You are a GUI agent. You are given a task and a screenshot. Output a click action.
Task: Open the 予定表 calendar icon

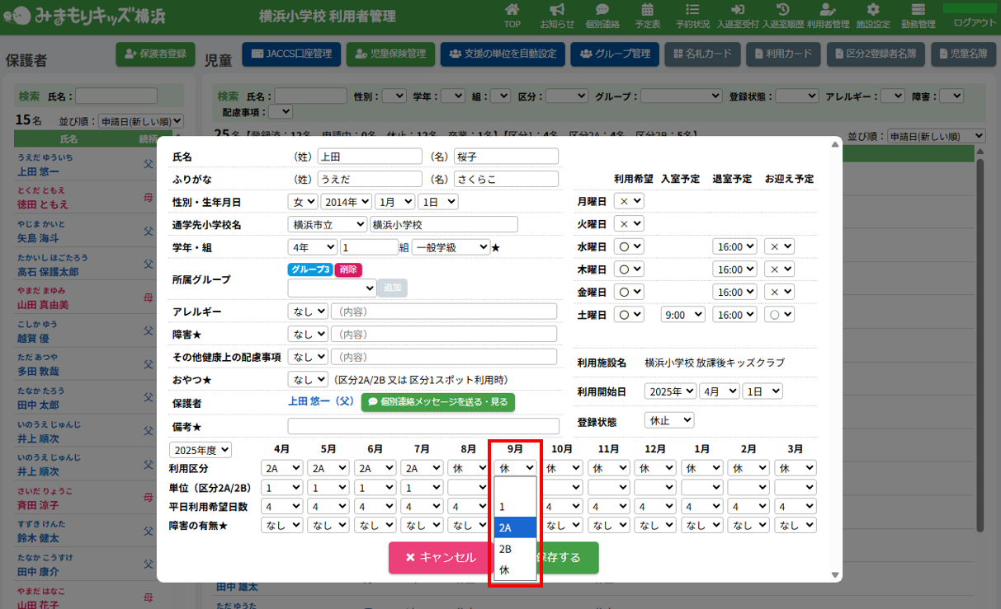coord(647,14)
